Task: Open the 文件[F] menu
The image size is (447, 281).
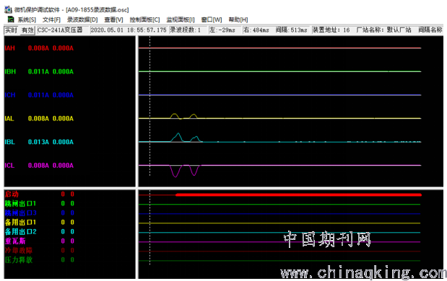Action: coord(51,19)
